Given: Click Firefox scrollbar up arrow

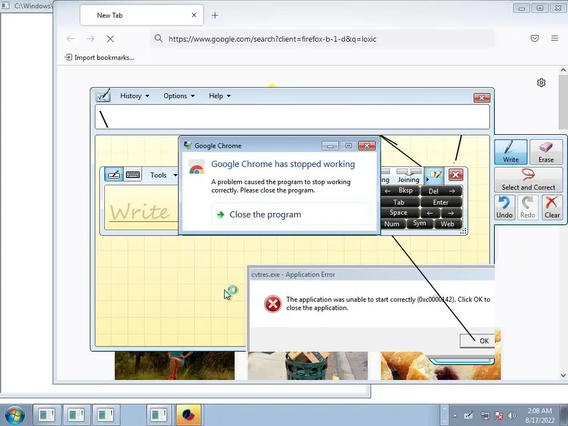Looking at the screenshot, I should click(563, 70).
